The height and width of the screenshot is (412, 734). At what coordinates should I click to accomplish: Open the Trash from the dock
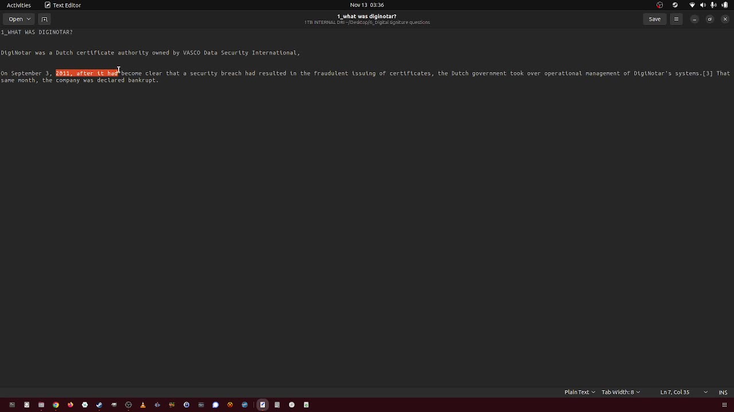306,405
